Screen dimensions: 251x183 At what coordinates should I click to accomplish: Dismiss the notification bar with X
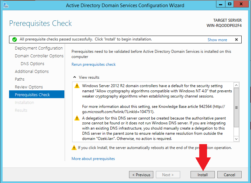coord(236,40)
